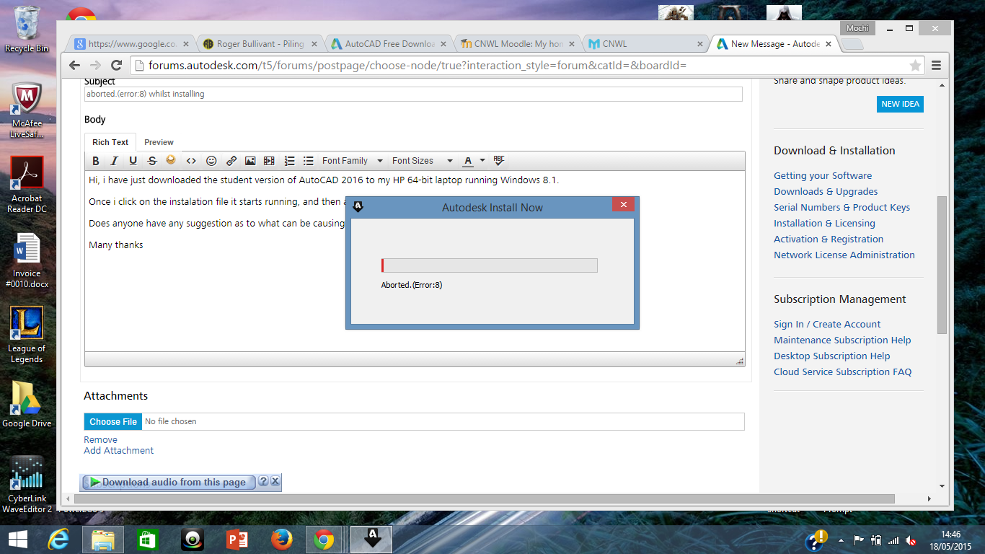The image size is (985, 554).
Task: Open the Recycle Bin desktop icon
Action: click(27, 29)
